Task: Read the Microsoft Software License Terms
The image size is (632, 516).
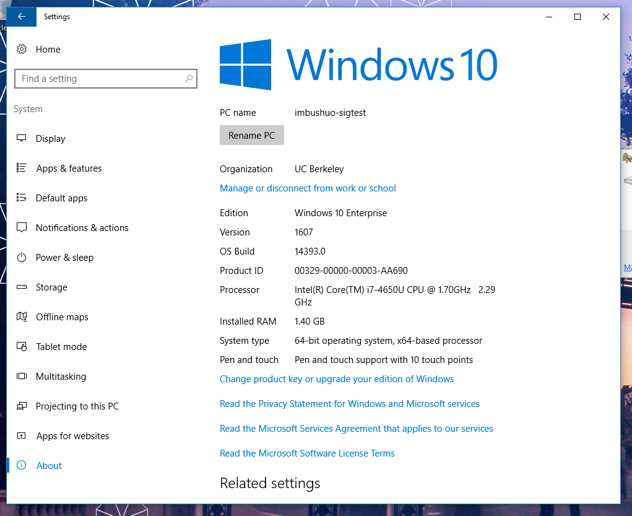Action: [307, 453]
